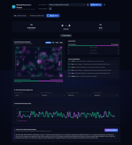Click the United States Dominance chart legend

point(24,112)
